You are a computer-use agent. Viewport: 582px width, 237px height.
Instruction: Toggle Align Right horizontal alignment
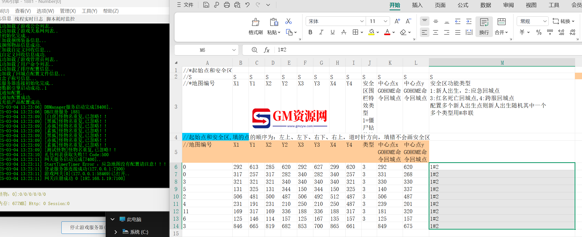[x=447, y=32]
